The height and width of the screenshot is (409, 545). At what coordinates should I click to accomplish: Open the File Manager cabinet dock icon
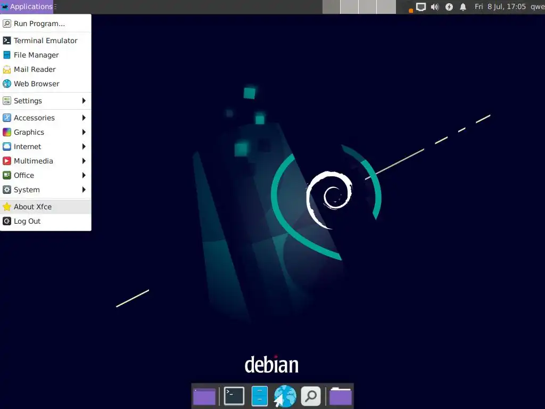[260, 396]
